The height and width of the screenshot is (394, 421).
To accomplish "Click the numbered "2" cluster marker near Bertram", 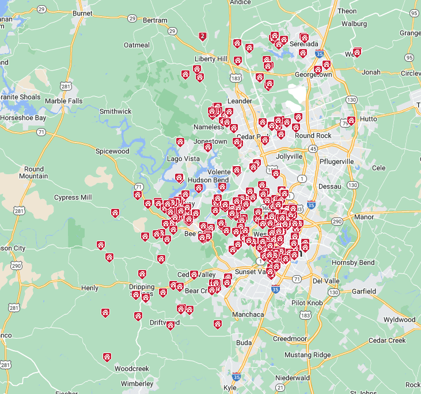I will (202, 36).
